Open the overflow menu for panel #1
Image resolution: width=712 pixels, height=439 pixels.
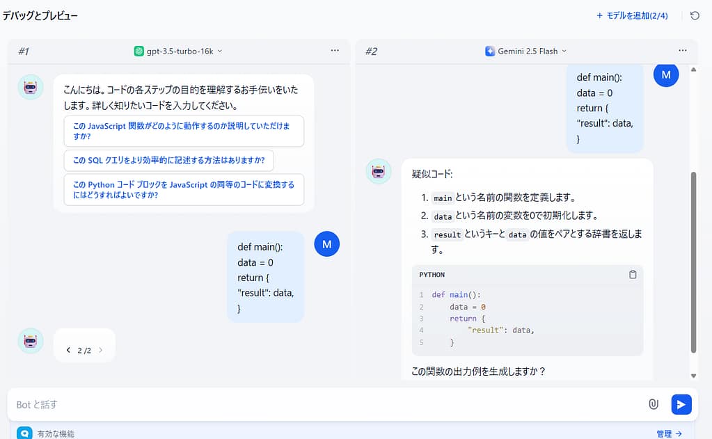(x=335, y=50)
